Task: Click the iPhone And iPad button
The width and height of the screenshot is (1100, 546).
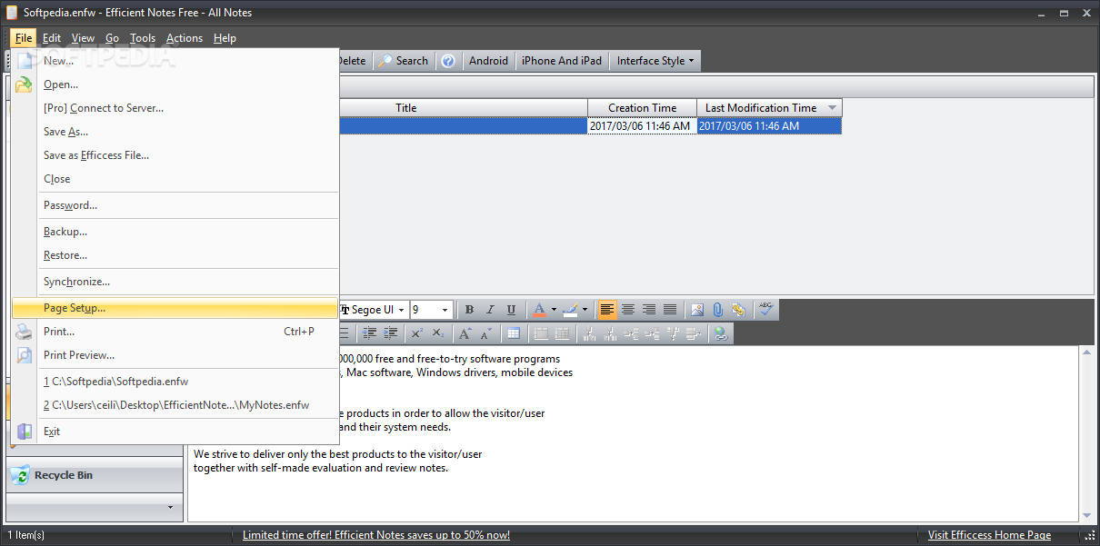Action: coord(562,61)
